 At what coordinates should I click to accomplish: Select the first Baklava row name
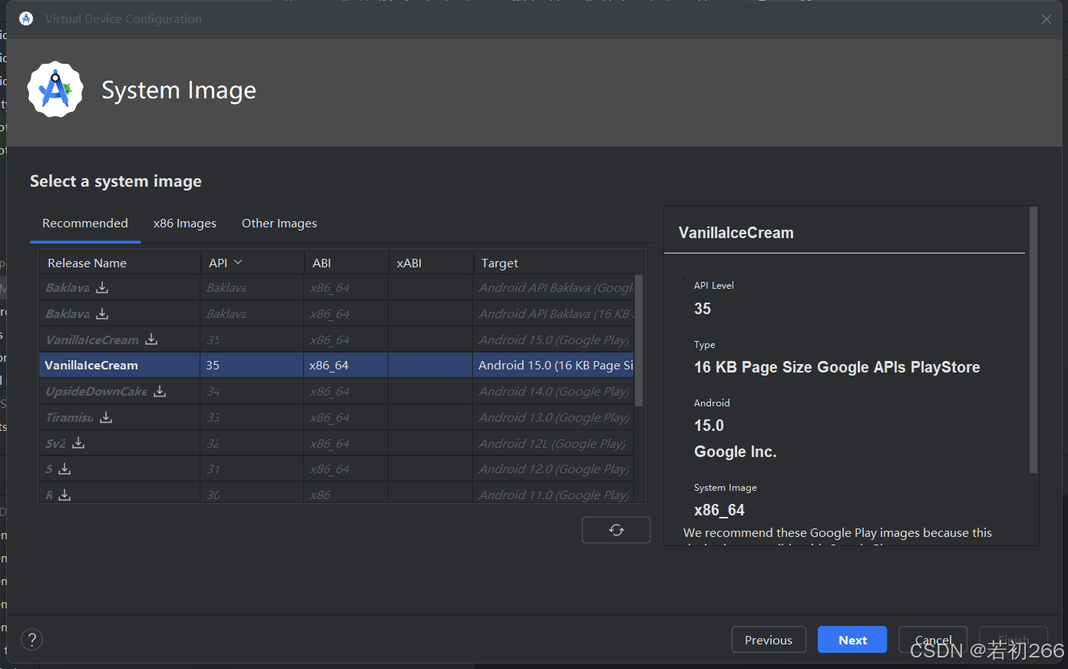[68, 288]
